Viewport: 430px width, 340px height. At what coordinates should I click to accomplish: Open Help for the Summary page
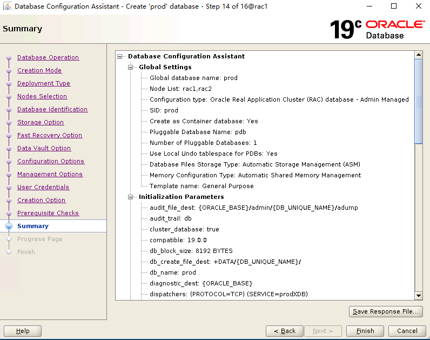point(23,331)
